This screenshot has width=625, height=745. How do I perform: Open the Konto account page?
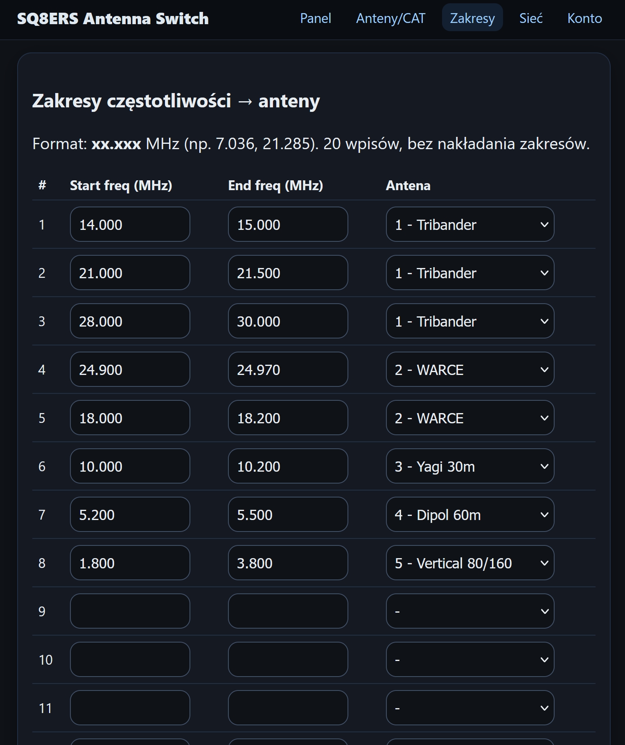[x=584, y=18]
